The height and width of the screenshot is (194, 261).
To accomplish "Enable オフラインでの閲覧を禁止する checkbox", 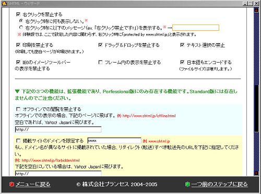I will pyautogui.click(x=18, y=109).
